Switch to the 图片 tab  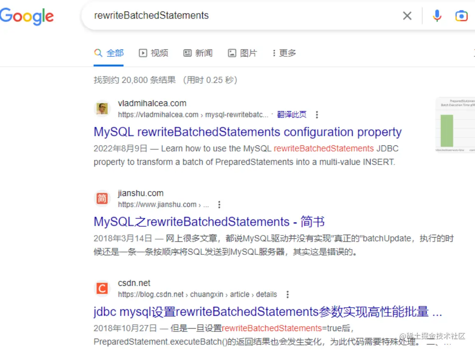tap(242, 53)
